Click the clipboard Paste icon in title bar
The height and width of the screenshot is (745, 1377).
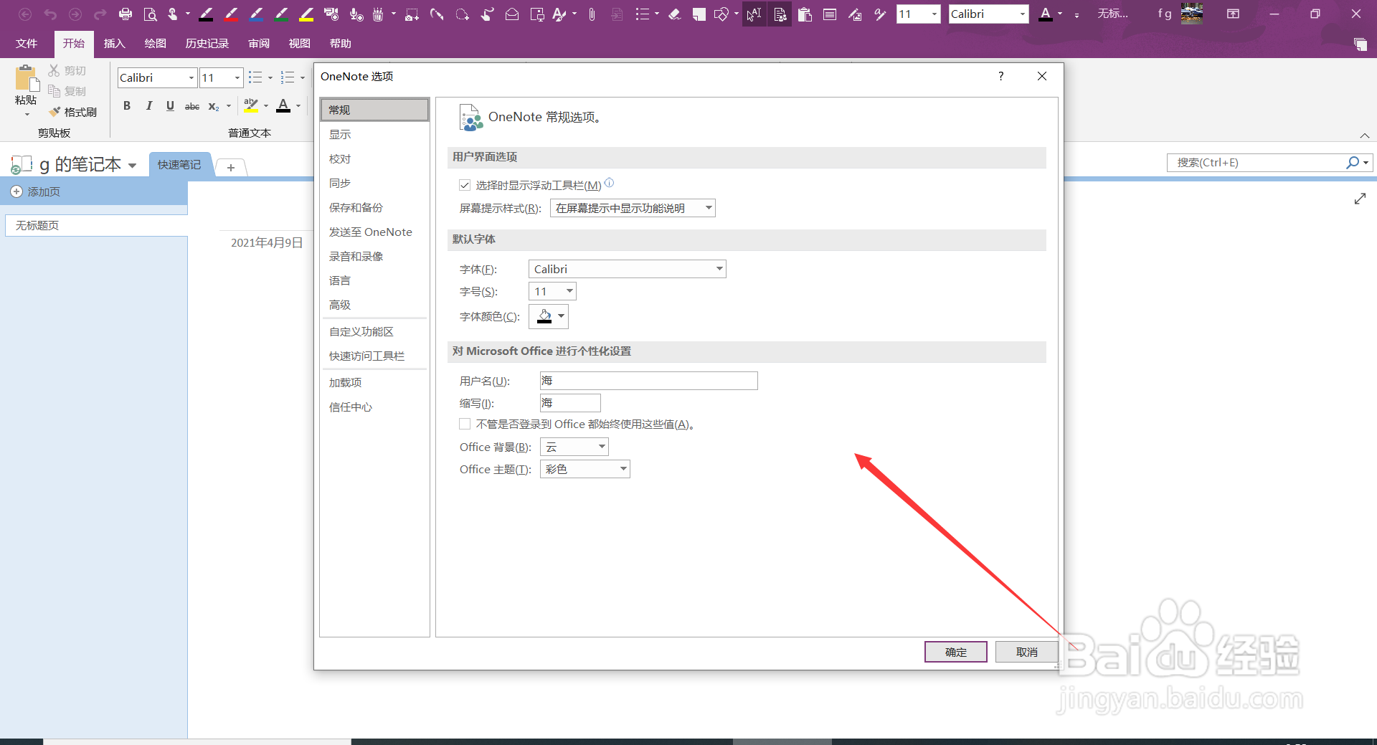pyautogui.click(x=805, y=14)
